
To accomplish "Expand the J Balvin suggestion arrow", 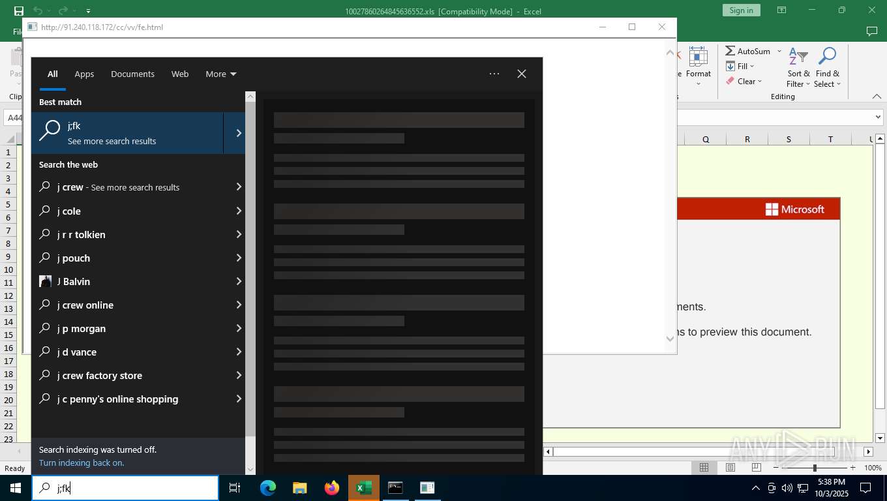I will click(x=239, y=281).
